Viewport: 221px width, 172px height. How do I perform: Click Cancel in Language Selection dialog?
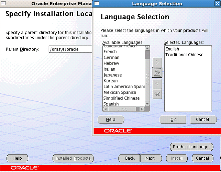(x=203, y=119)
